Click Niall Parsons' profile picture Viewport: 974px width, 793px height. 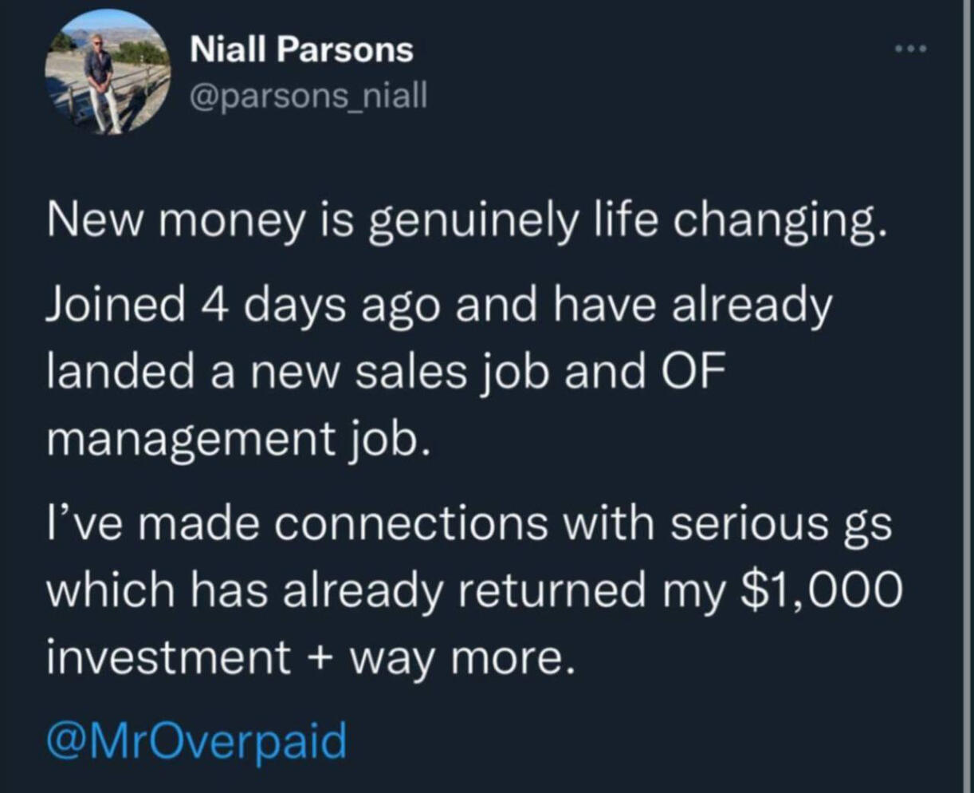[x=108, y=73]
